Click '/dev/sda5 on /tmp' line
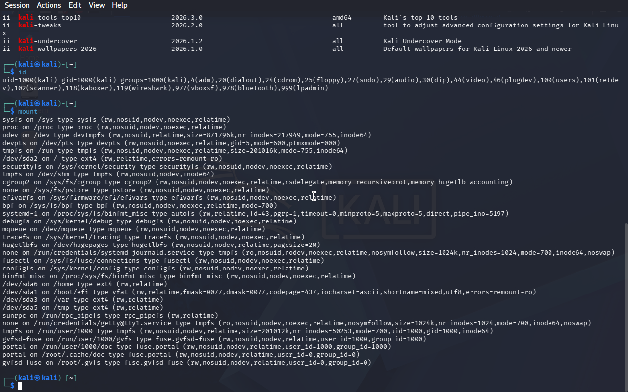Screen dimensions: 628x392 click(83, 308)
